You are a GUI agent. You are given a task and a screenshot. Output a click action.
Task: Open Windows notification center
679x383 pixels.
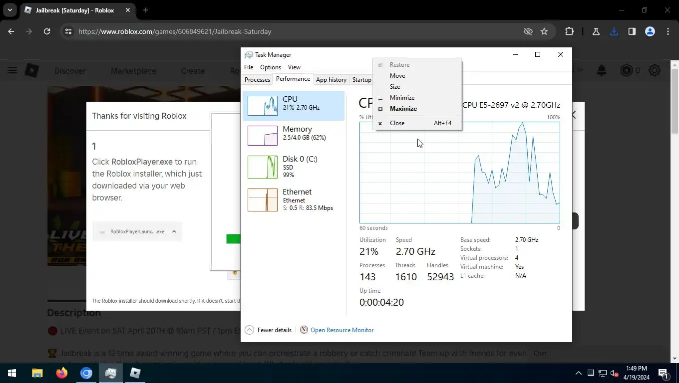[664, 373]
